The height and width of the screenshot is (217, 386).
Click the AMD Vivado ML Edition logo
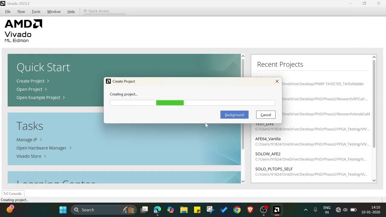pos(23,31)
